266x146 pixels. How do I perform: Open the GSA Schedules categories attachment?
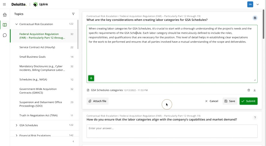pyautogui.click(x=107, y=90)
